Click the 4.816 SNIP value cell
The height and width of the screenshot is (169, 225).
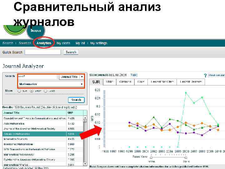[x=71, y=134]
